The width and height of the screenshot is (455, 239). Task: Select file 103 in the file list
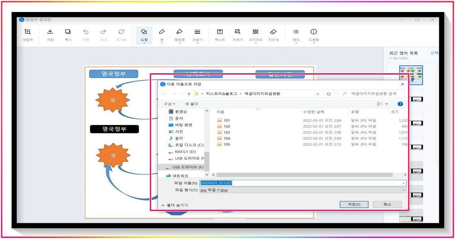223,132
